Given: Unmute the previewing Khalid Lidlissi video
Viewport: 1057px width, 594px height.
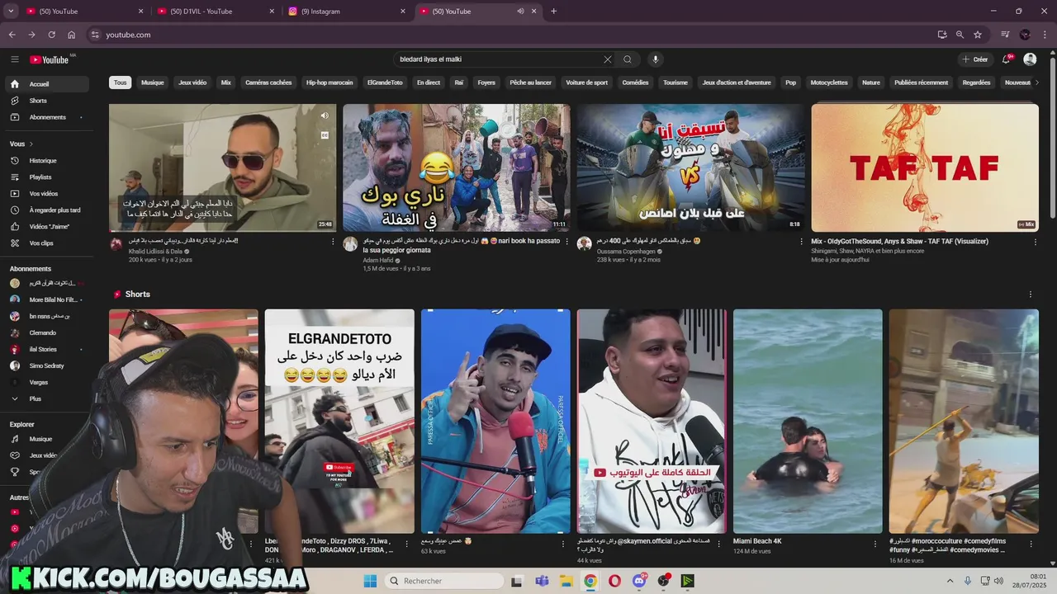Looking at the screenshot, I should pos(325,115).
